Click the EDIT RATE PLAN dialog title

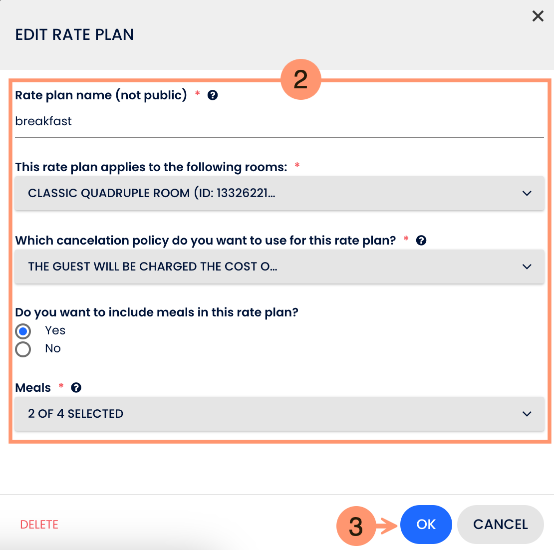[x=74, y=35]
